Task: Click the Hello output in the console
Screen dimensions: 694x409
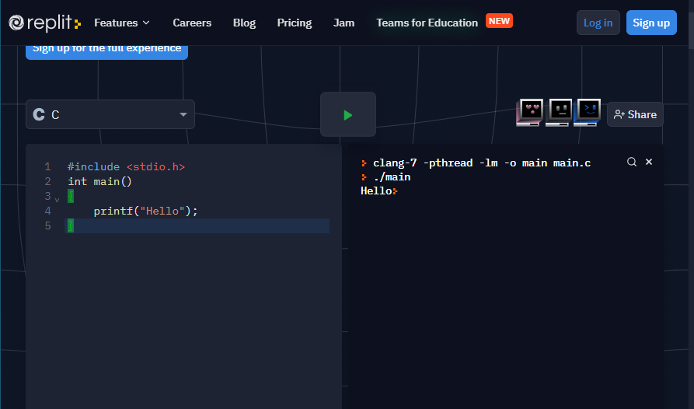Action: 376,191
